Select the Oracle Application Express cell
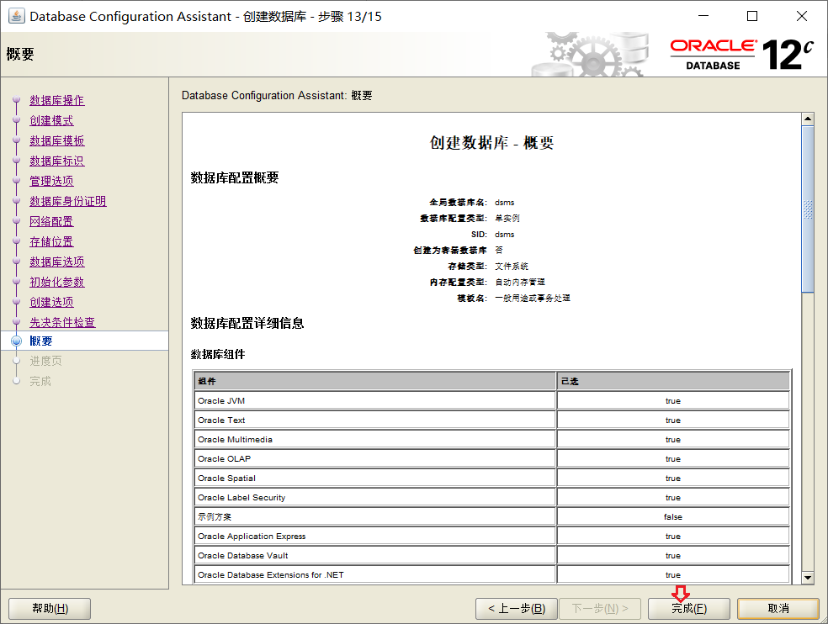Screen dimensions: 828x624 pos(375,536)
